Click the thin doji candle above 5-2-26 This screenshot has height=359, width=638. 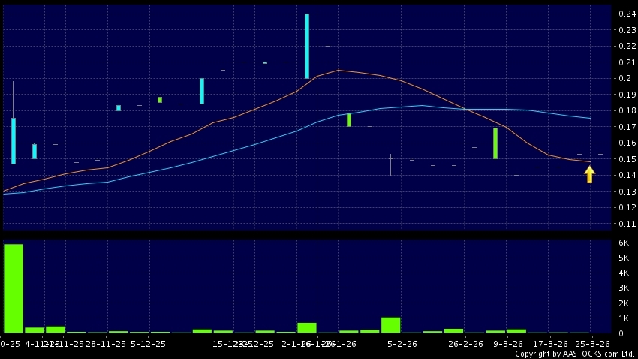point(390,164)
